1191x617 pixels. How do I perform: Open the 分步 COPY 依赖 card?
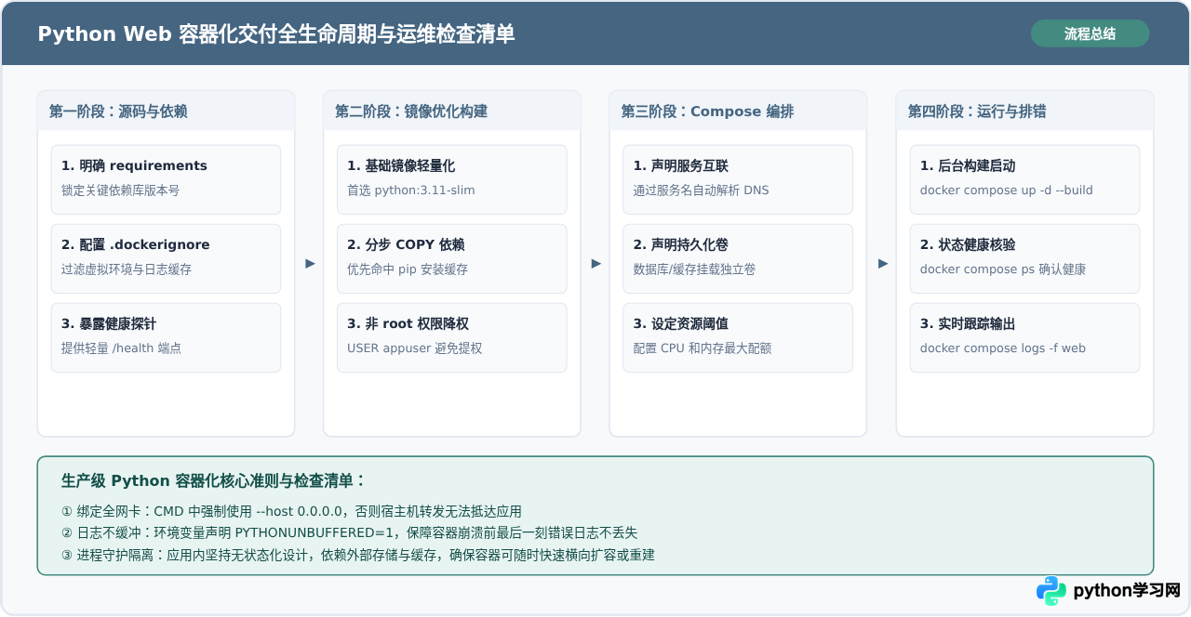[452, 258]
